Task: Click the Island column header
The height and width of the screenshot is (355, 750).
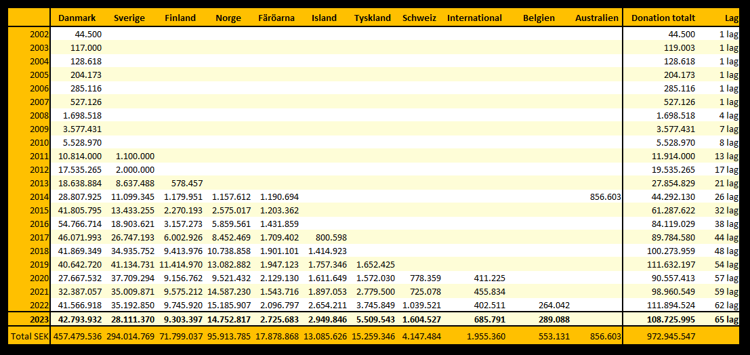Action: [324, 18]
